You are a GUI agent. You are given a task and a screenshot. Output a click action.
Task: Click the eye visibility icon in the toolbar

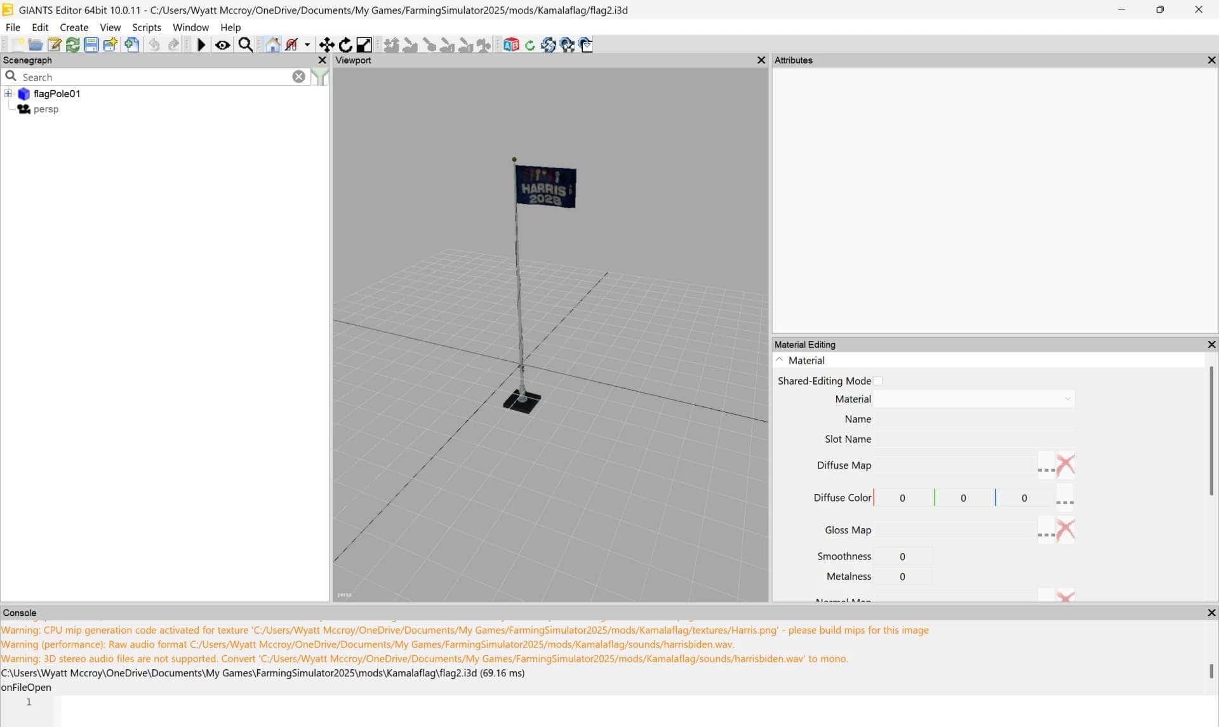click(x=222, y=44)
